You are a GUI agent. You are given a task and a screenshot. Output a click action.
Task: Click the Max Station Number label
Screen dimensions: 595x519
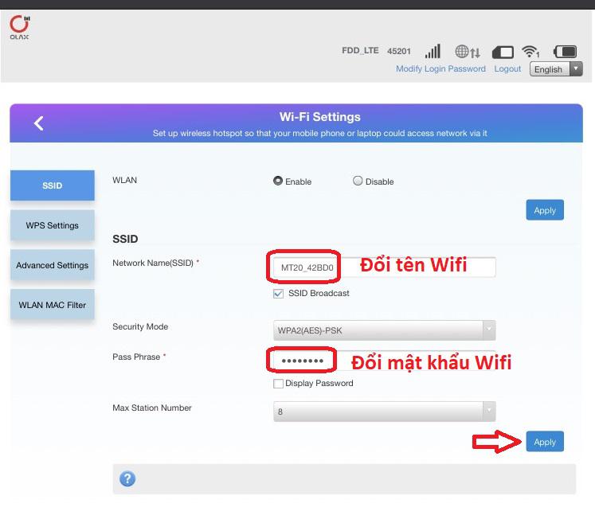tap(152, 408)
